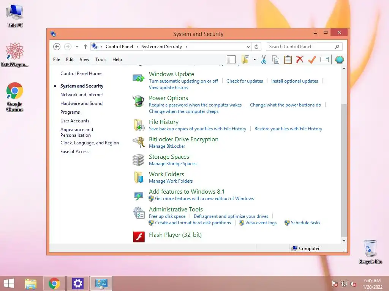This screenshot has width=389, height=291.
Task: Expand the chevron before Control Panel breadcrumb
Action: point(101,47)
